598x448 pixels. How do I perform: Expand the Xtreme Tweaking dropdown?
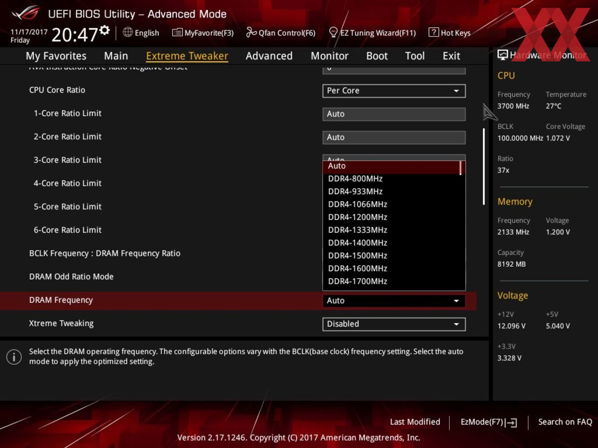point(394,324)
